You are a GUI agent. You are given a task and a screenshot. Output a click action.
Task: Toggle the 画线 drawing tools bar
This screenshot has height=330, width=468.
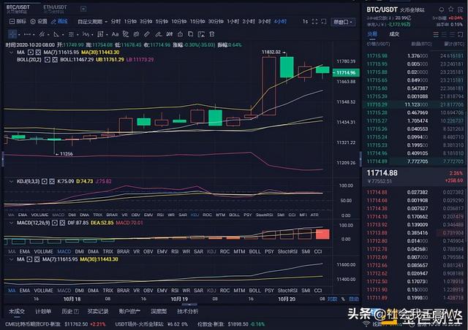(59, 21)
